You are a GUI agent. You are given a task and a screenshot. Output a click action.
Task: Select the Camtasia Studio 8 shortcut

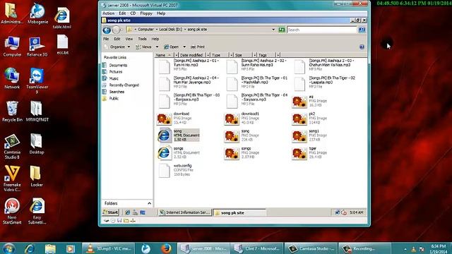[12, 147]
